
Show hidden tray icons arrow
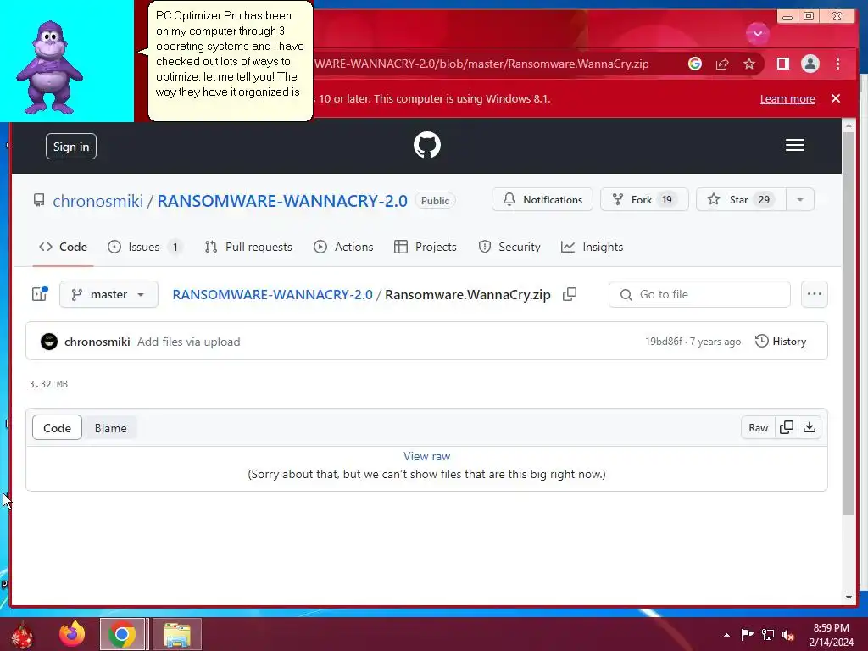coord(726,635)
